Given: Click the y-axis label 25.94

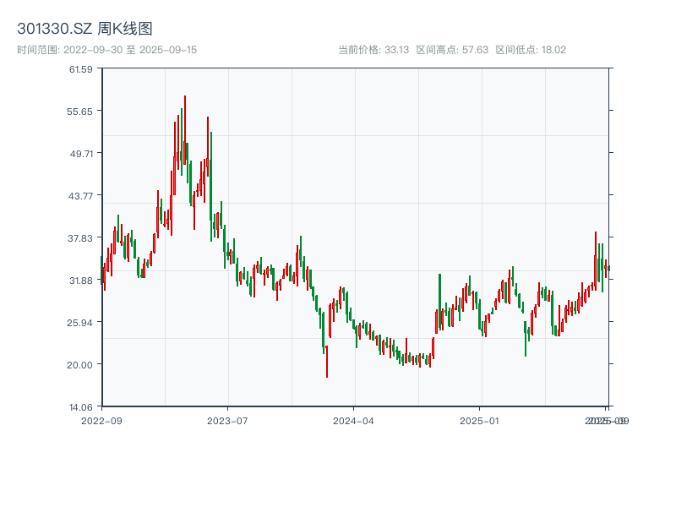Looking at the screenshot, I should (x=79, y=323).
